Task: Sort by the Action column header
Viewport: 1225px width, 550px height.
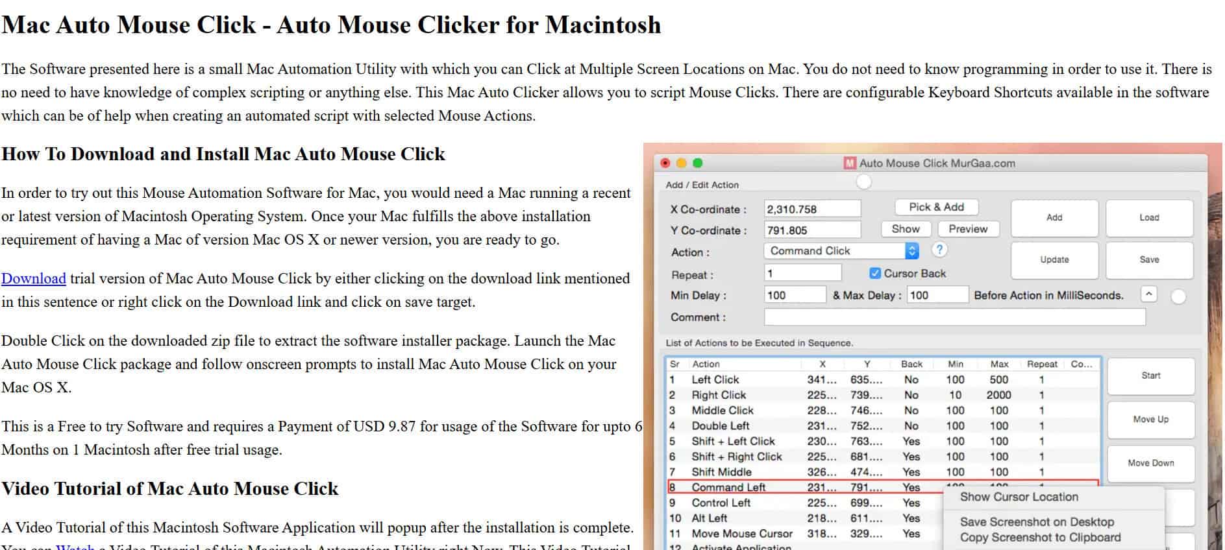Action: click(706, 364)
